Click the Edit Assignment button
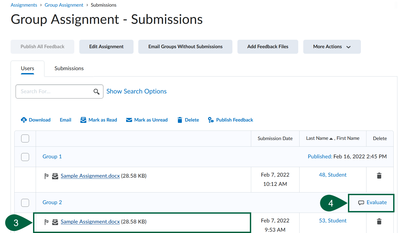This screenshot has height=233, width=404. (106, 47)
